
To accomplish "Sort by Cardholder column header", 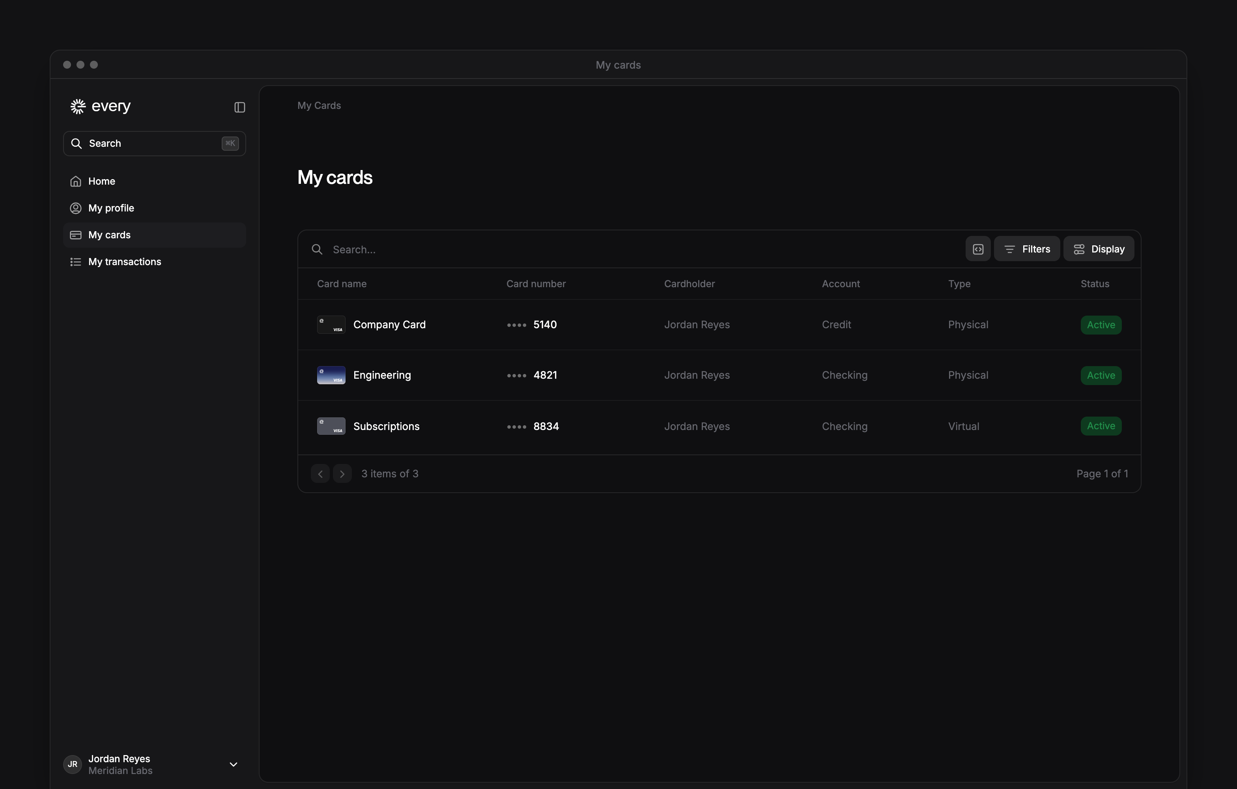I will coord(690,284).
